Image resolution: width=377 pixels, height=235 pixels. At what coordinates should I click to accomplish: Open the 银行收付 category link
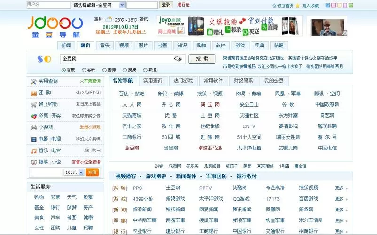[247, 176]
